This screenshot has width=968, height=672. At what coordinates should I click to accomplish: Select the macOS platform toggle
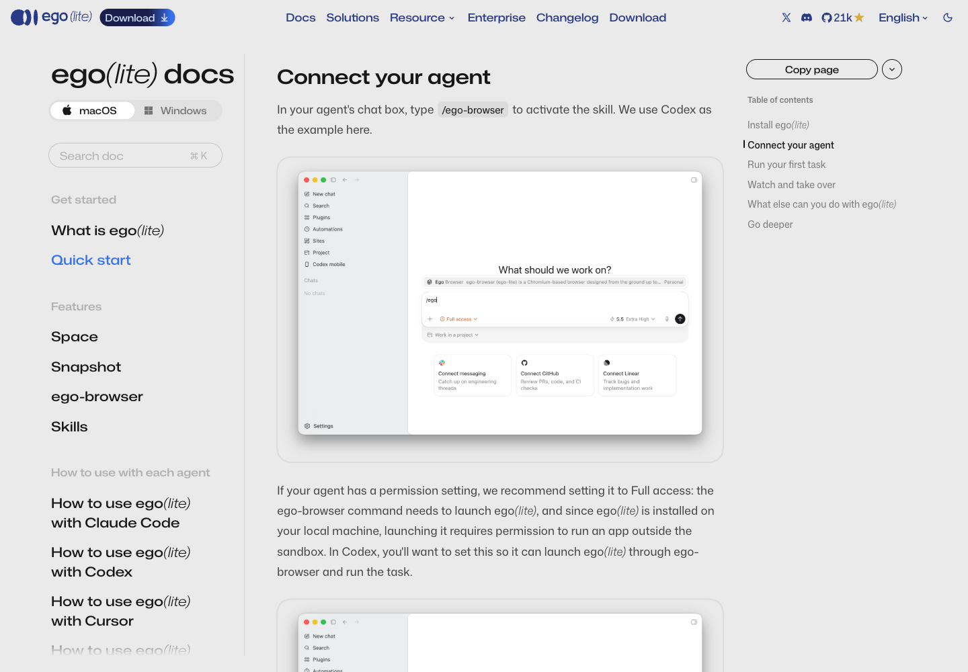[x=92, y=110]
